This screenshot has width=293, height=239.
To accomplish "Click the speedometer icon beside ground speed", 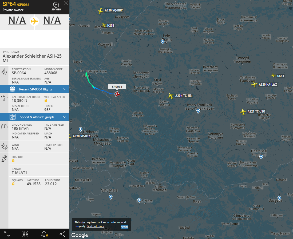I will 4,127.
